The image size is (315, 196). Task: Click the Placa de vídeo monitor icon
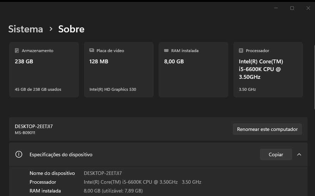92,51
